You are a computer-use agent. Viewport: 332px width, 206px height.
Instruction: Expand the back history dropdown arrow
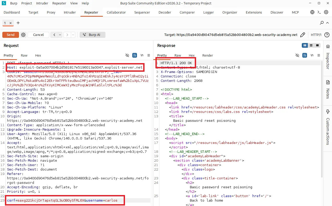point(60,35)
